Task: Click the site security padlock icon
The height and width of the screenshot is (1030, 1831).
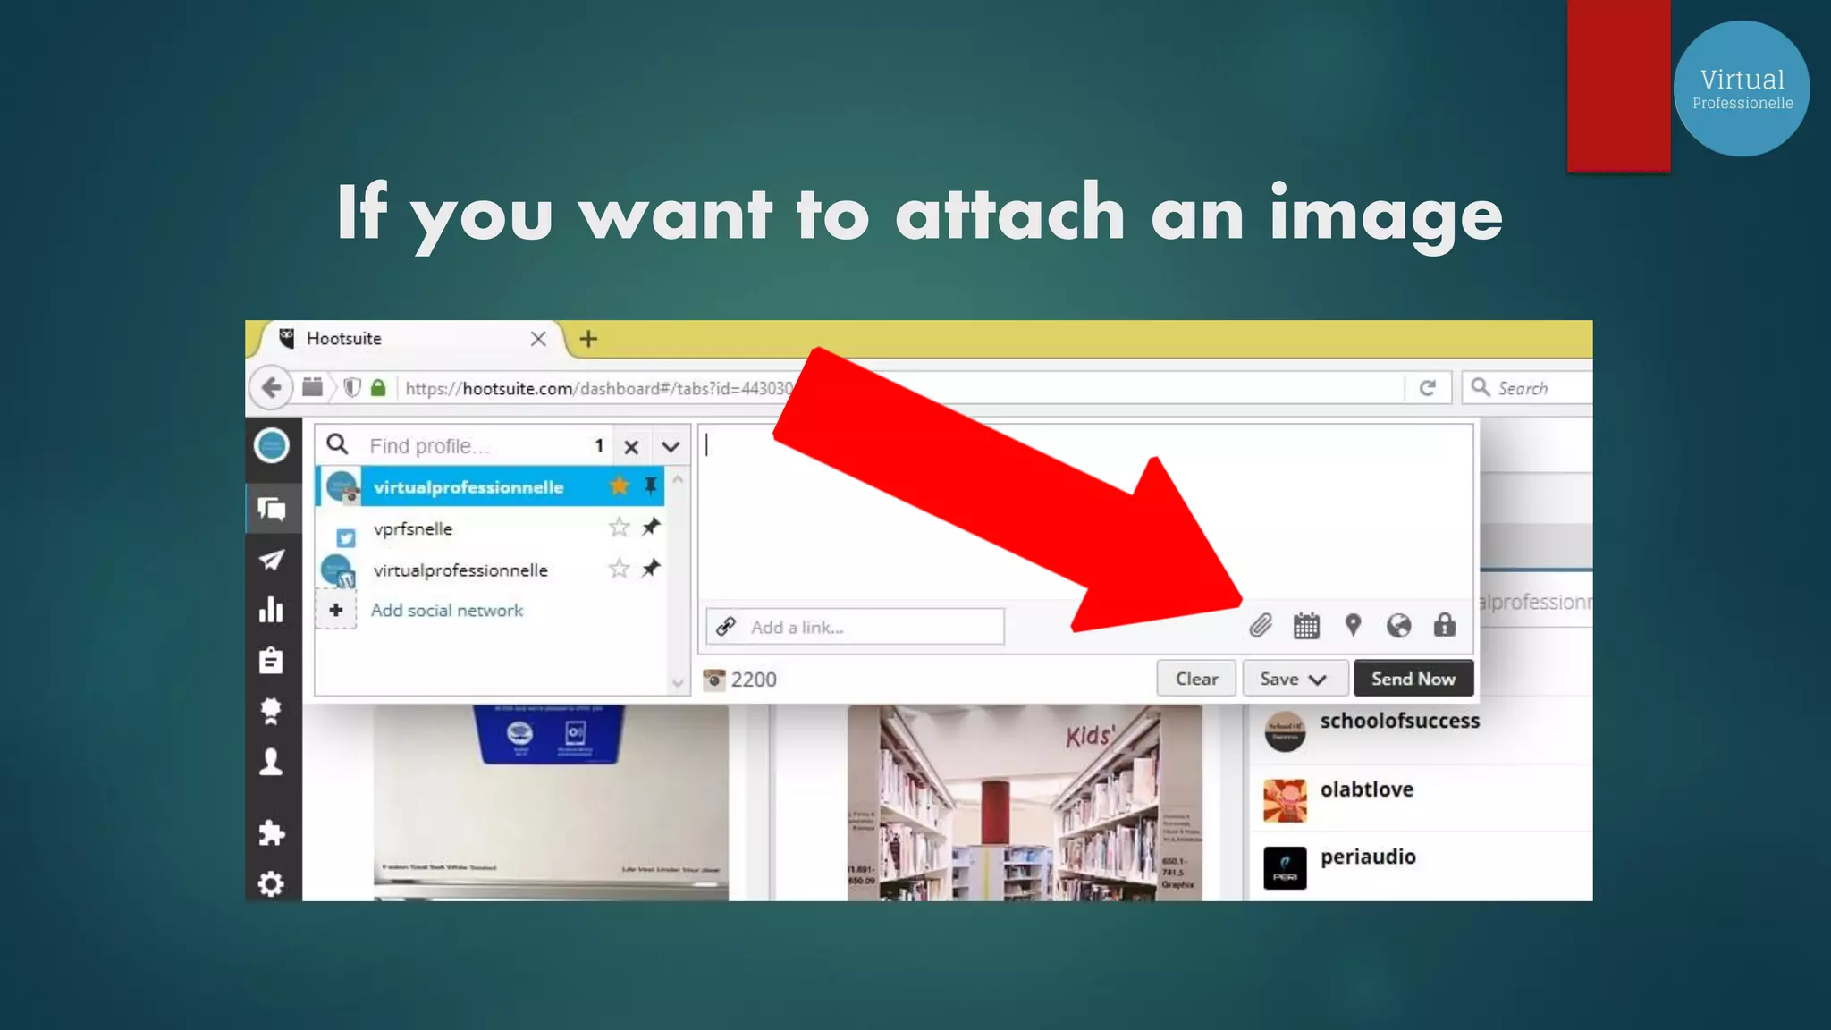Action: [378, 388]
